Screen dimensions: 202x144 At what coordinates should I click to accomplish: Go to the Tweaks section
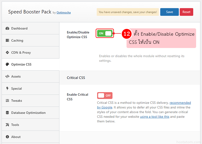pyautogui.click(x=17, y=101)
